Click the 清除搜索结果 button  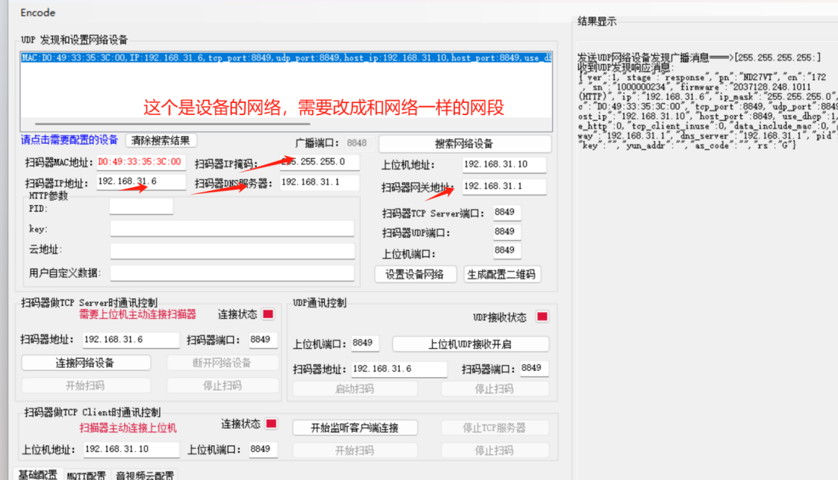(161, 141)
